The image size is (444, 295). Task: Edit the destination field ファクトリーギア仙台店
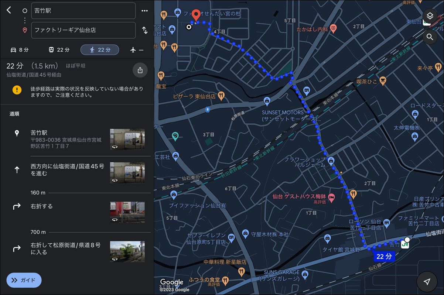pos(83,30)
